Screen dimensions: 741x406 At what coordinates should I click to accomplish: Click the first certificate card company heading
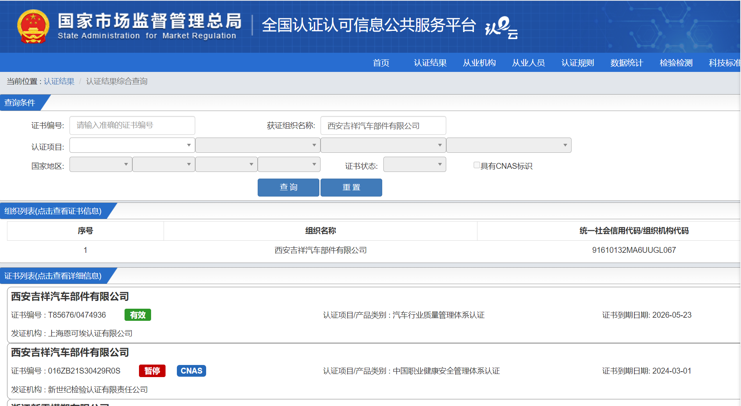tap(70, 297)
